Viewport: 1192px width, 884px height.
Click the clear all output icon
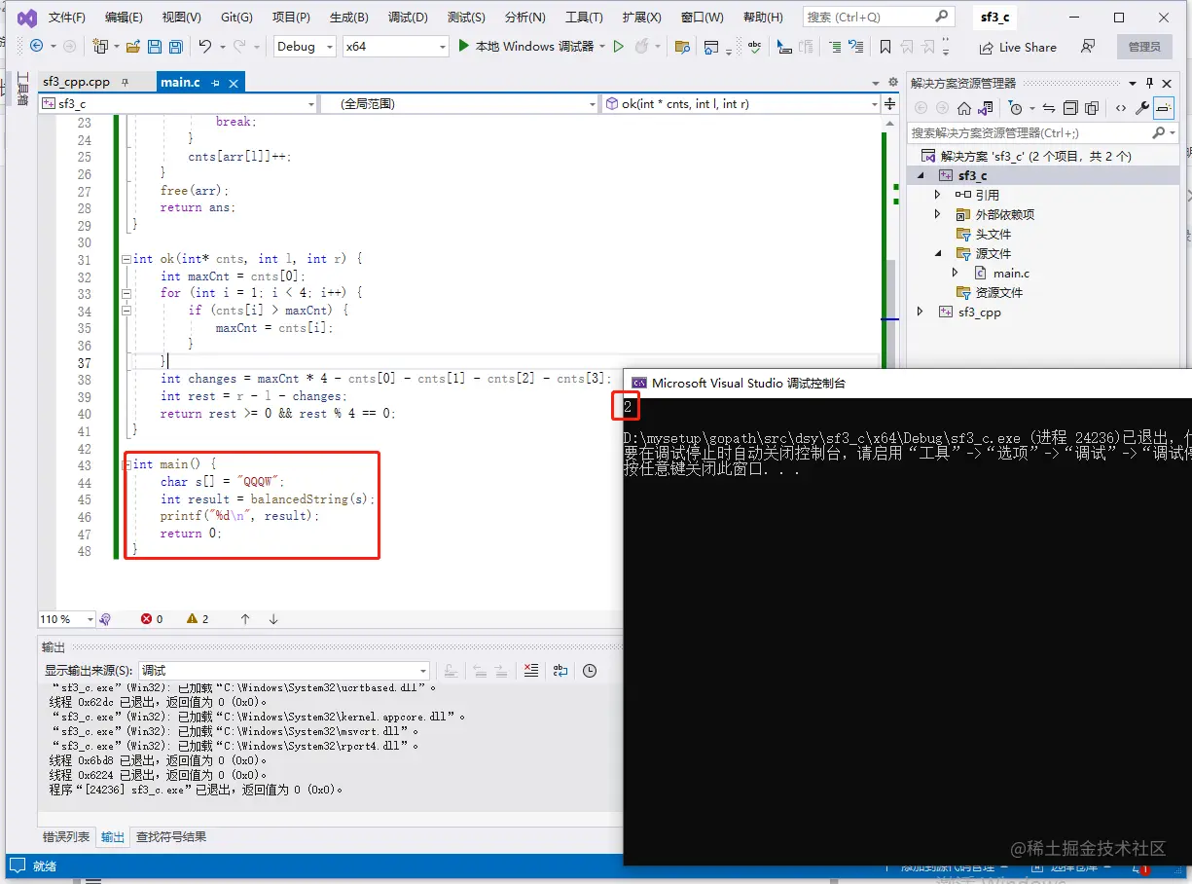tap(530, 670)
